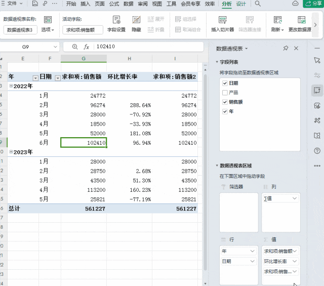Click the sidebar more ellipsis icon
This screenshot has width=324, height=286.
pos(317,166)
